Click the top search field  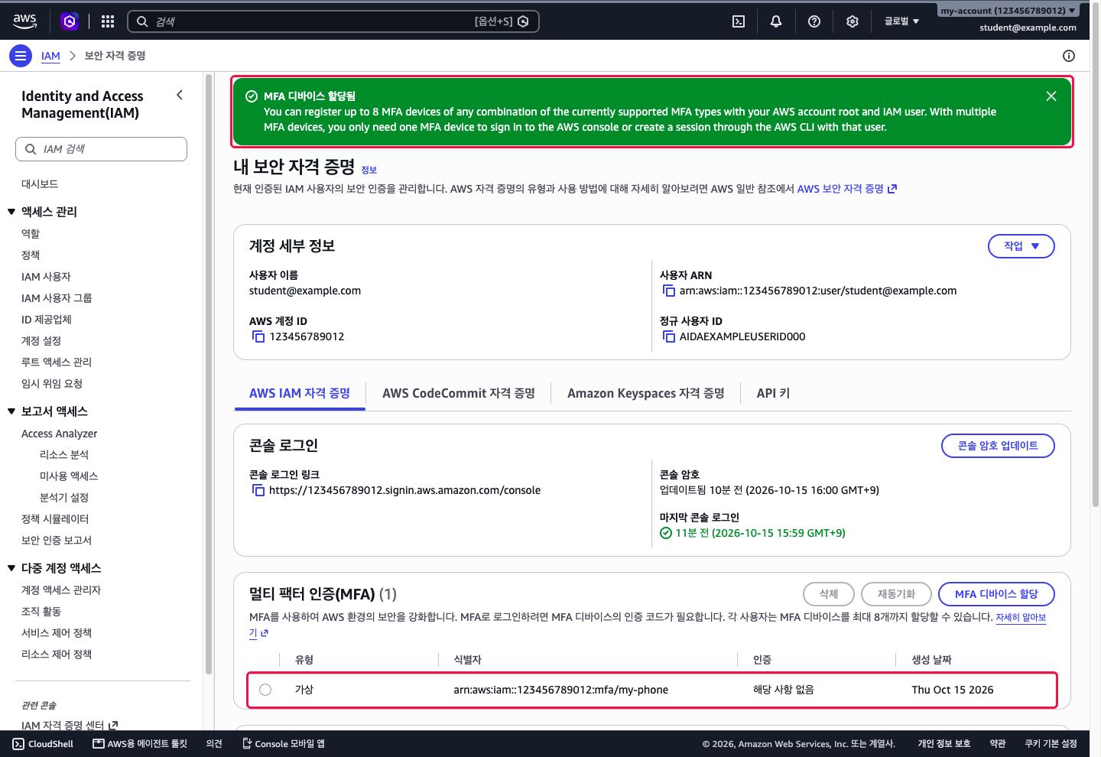click(x=333, y=21)
